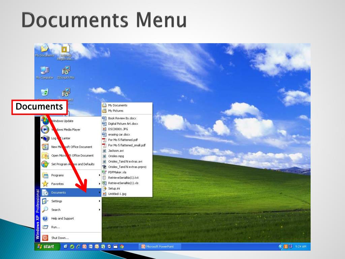This screenshot has height=259, width=345.
Task: Open RetrieveSerialNo(1).txt
Action: 127,177
